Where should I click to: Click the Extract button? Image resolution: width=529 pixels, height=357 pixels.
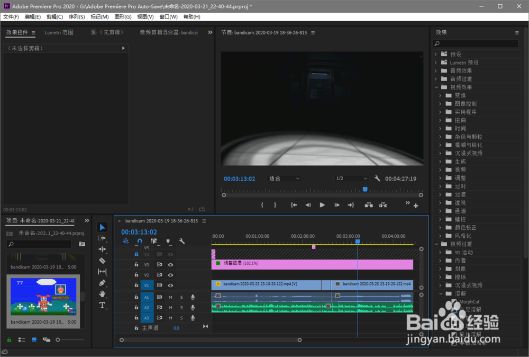click(x=383, y=205)
